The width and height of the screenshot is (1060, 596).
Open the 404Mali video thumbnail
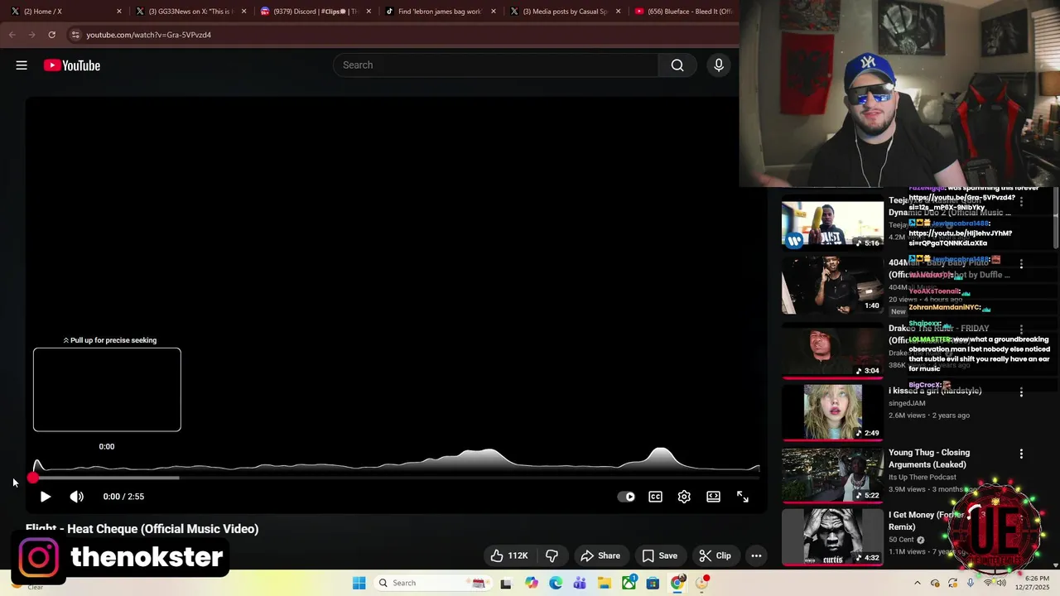(832, 285)
